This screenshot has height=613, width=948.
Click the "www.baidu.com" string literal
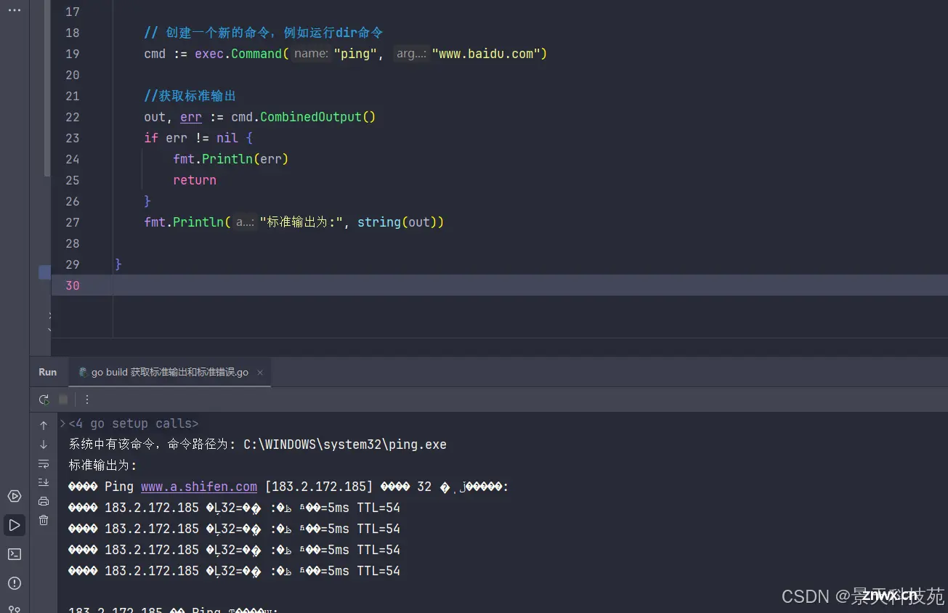[x=485, y=54]
